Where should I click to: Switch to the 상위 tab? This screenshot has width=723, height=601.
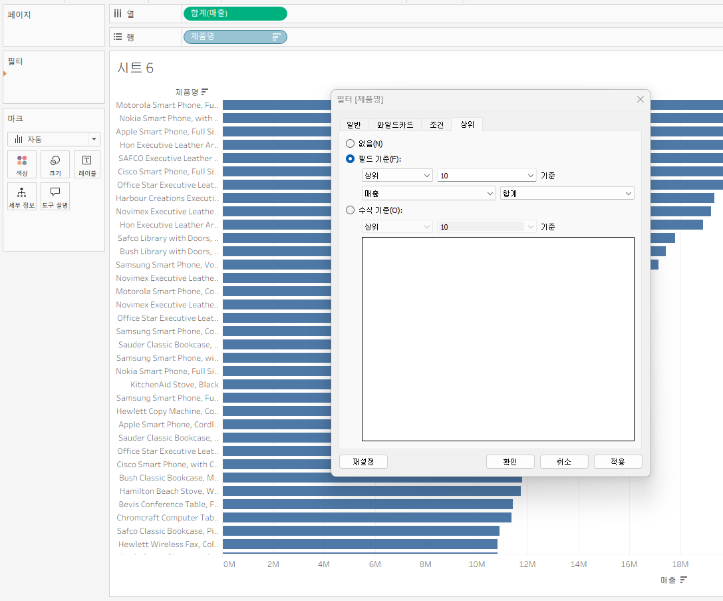coord(467,124)
